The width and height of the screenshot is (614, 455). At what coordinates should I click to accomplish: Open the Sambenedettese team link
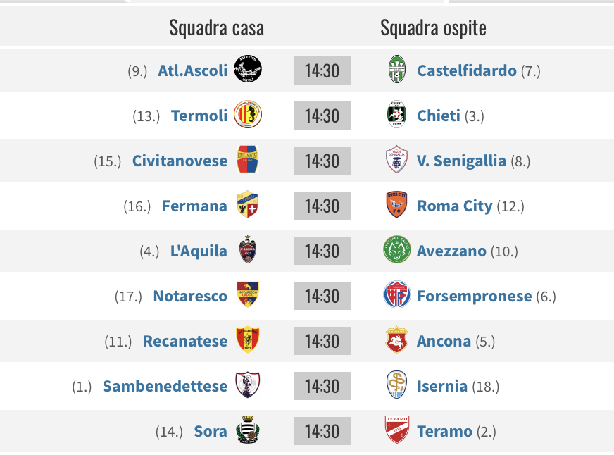click(x=165, y=386)
